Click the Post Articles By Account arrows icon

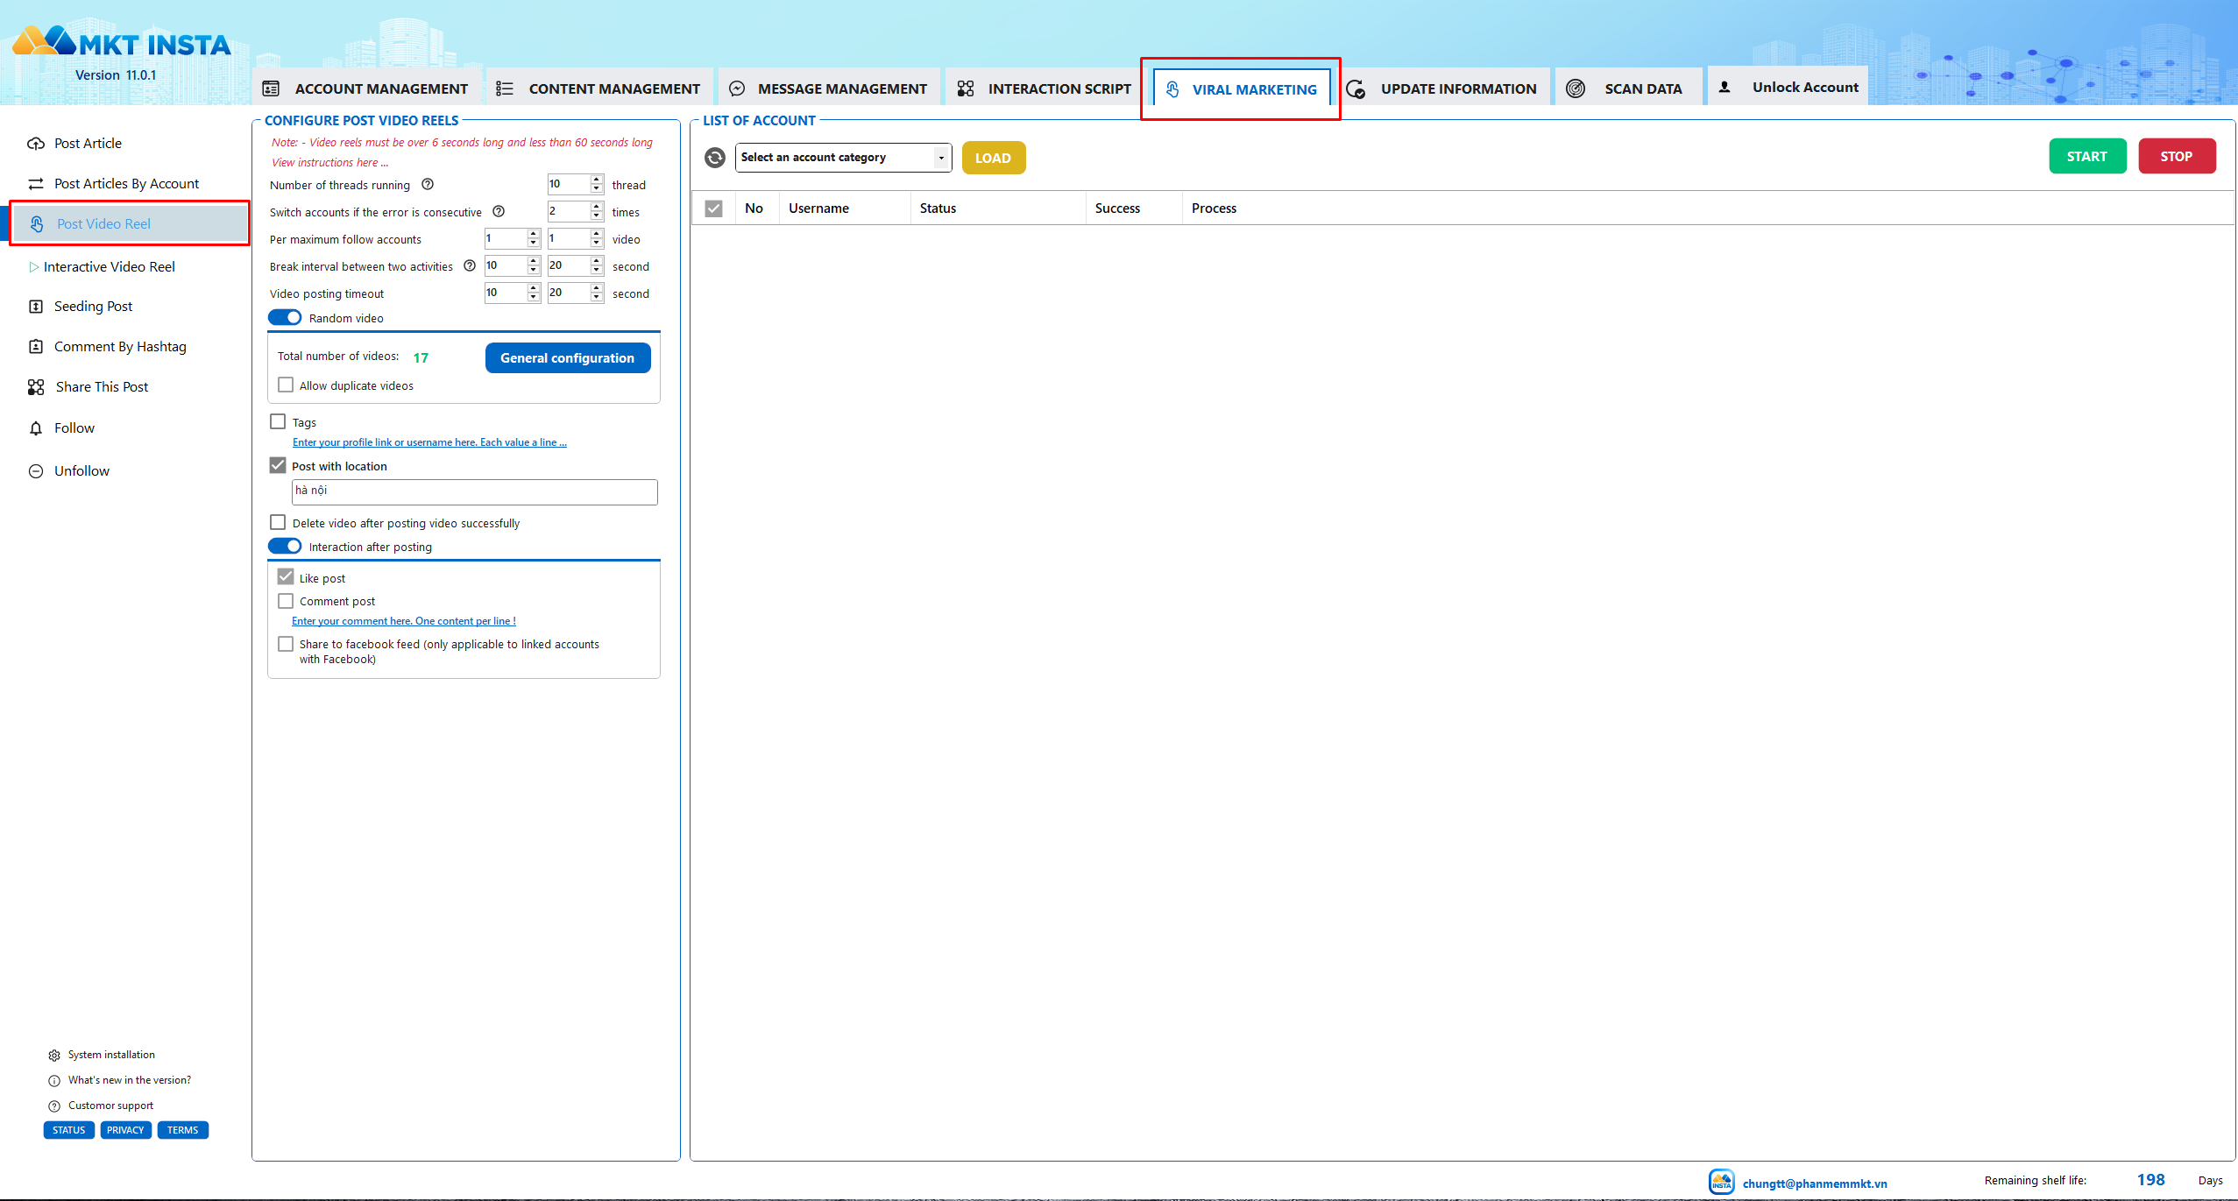click(x=36, y=184)
